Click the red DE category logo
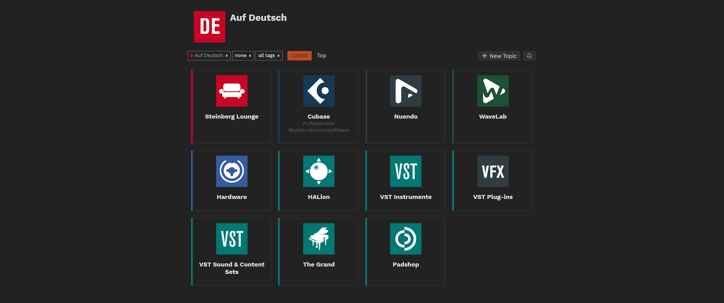 (209, 27)
